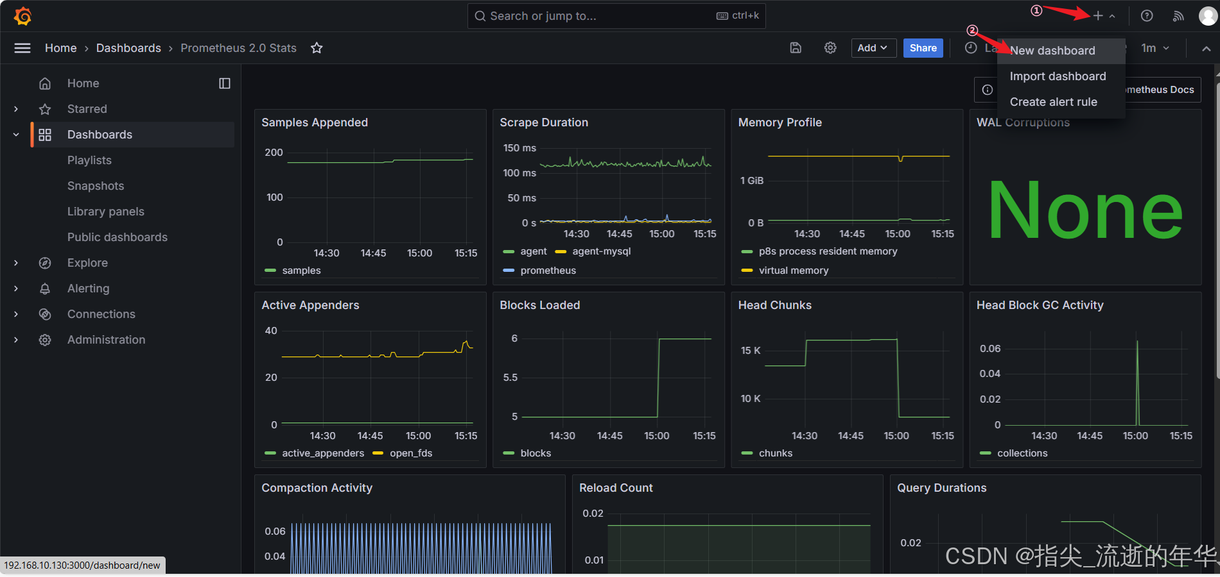Screen dimensions: 1220x577
Task: Open the user profile avatar
Action: [x=1208, y=16]
